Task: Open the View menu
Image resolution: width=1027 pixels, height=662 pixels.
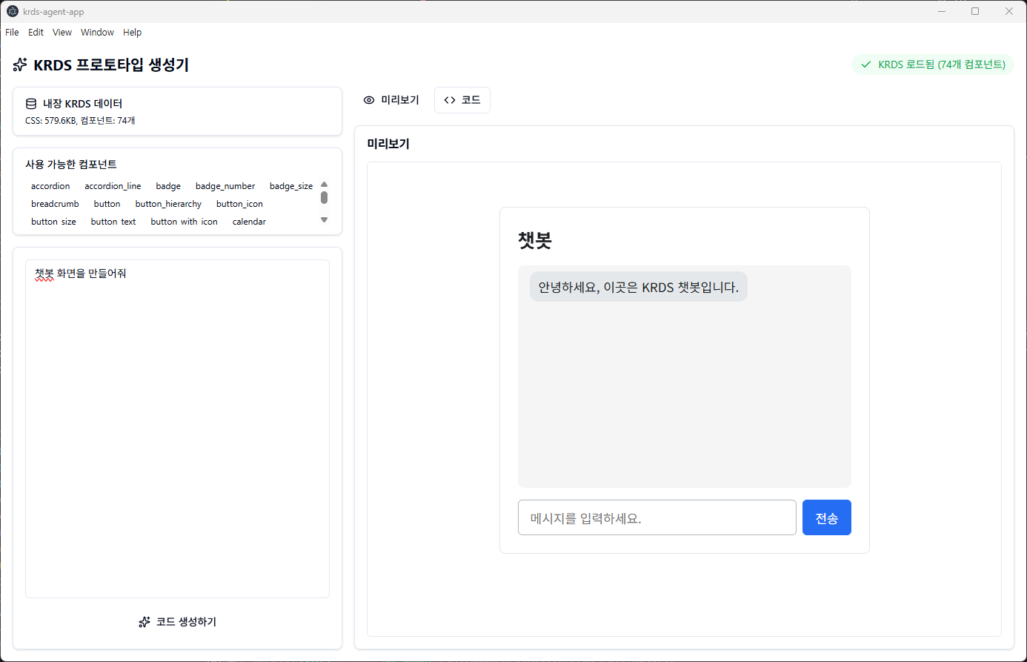Action: click(62, 33)
